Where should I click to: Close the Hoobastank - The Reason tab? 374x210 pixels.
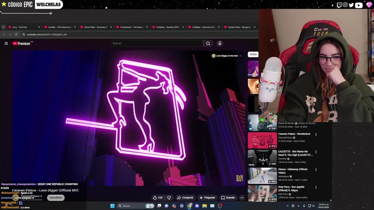147,27
